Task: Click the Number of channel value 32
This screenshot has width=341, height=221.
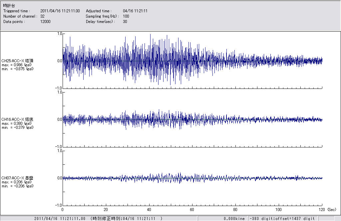Action: (42, 16)
